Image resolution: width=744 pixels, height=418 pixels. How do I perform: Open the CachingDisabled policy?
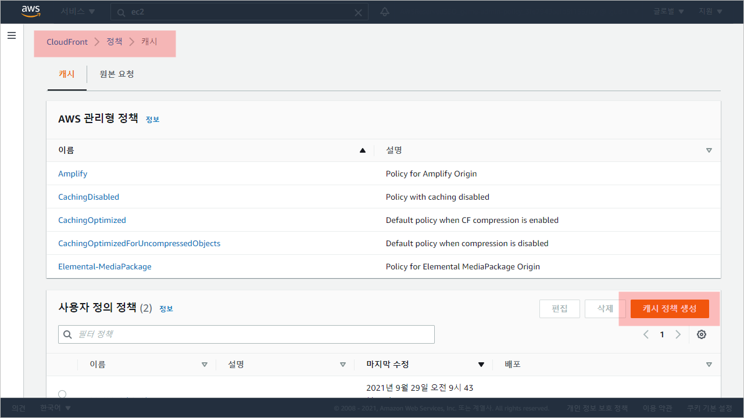pos(88,197)
